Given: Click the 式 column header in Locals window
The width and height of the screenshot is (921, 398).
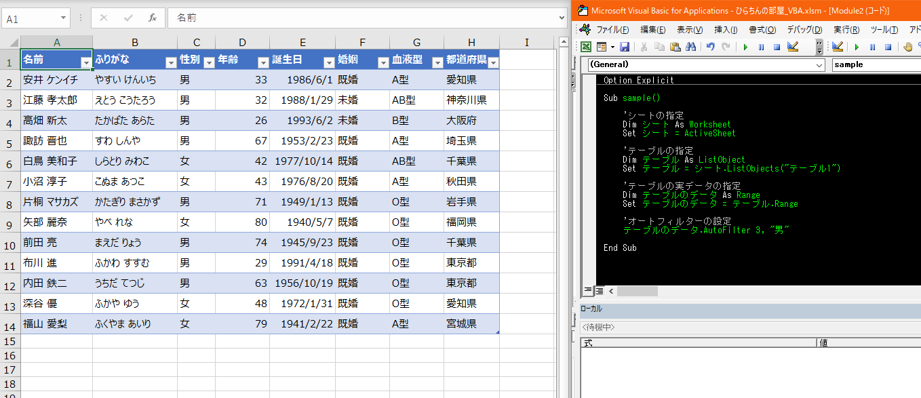Looking at the screenshot, I should click(699, 343).
